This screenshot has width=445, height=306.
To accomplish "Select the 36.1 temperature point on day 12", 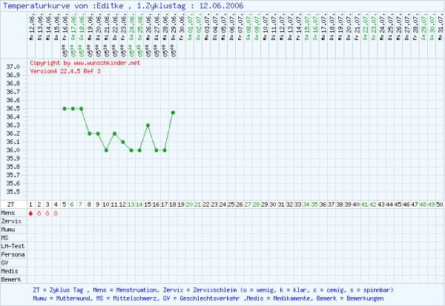I will (123, 142).
